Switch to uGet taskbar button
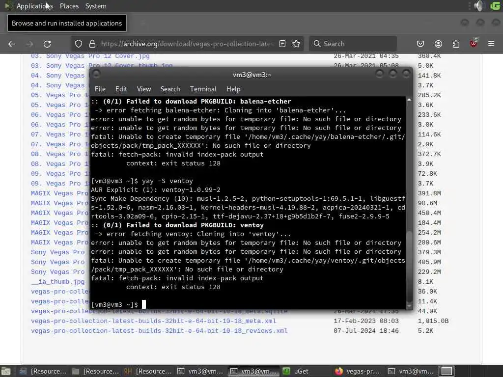This screenshot has height=377, width=503. [296, 371]
